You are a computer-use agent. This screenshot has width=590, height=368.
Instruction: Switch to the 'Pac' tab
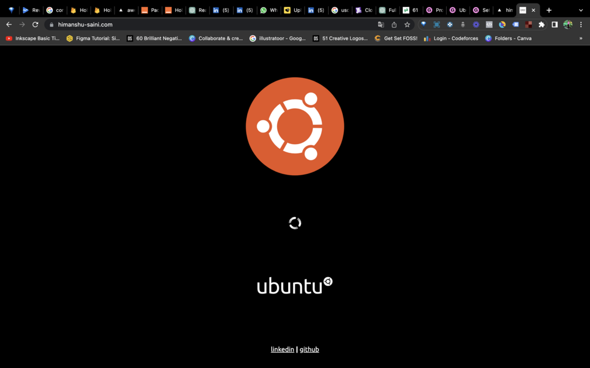[150, 11]
